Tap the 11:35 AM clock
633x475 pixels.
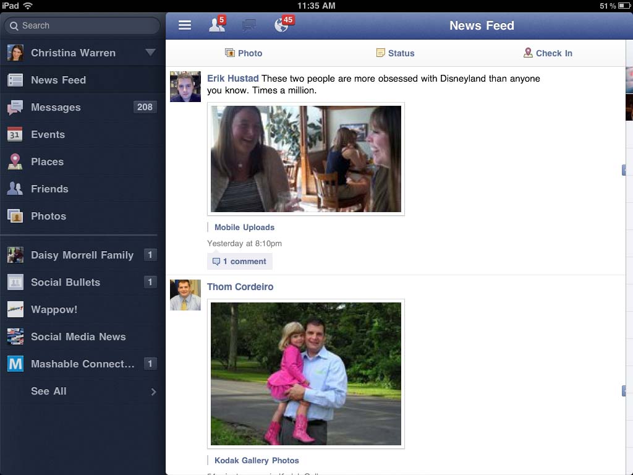tap(316, 6)
